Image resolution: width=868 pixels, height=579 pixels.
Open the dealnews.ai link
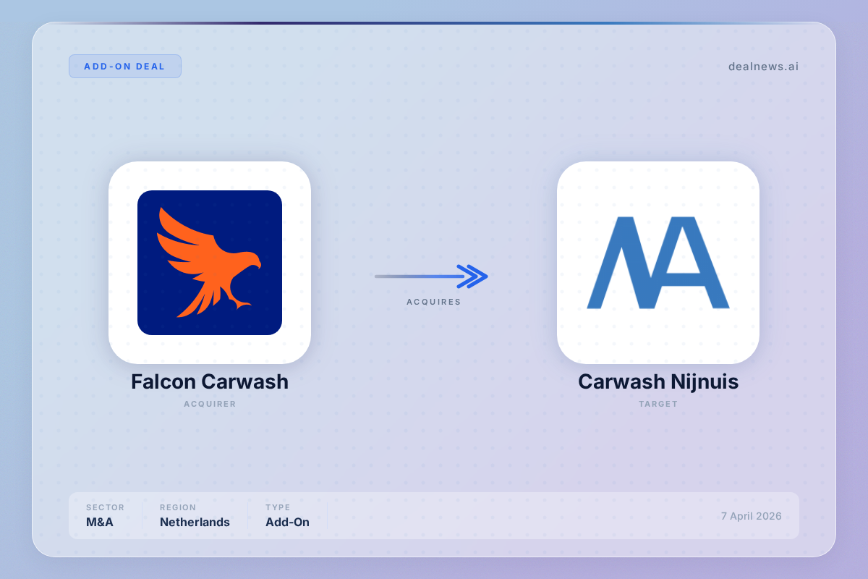click(763, 67)
